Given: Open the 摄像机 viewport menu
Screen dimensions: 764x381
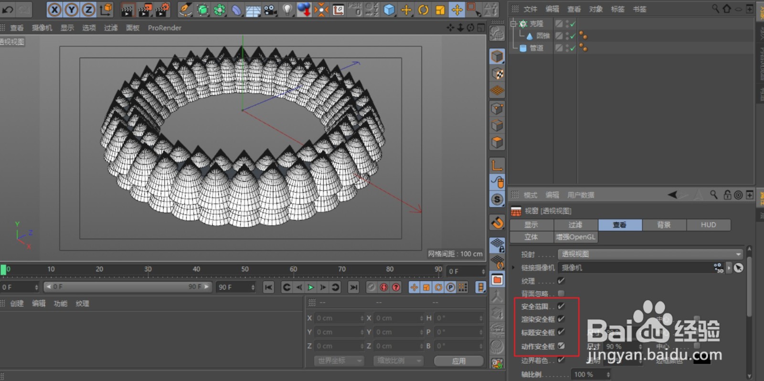Looking at the screenshot, I should tap(42, 28).
